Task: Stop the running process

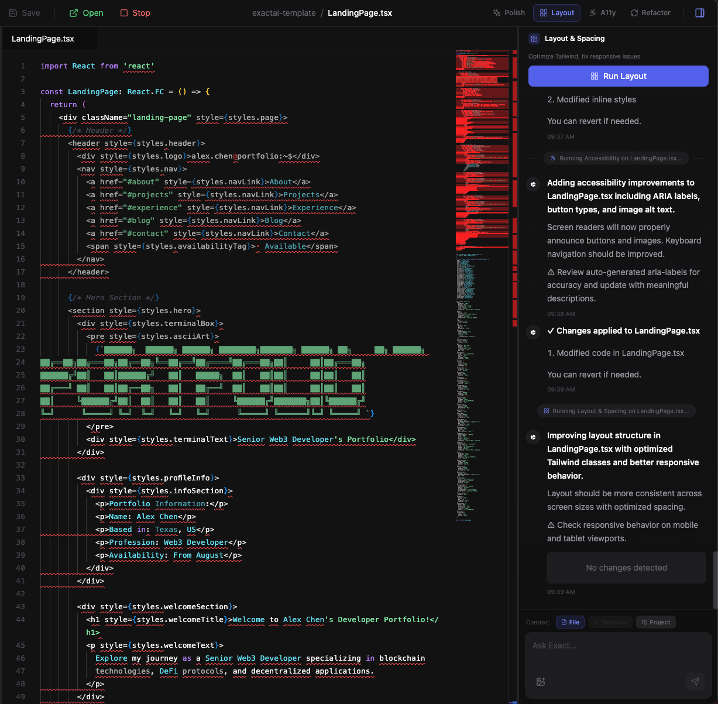Action: [x=135, y=13]
